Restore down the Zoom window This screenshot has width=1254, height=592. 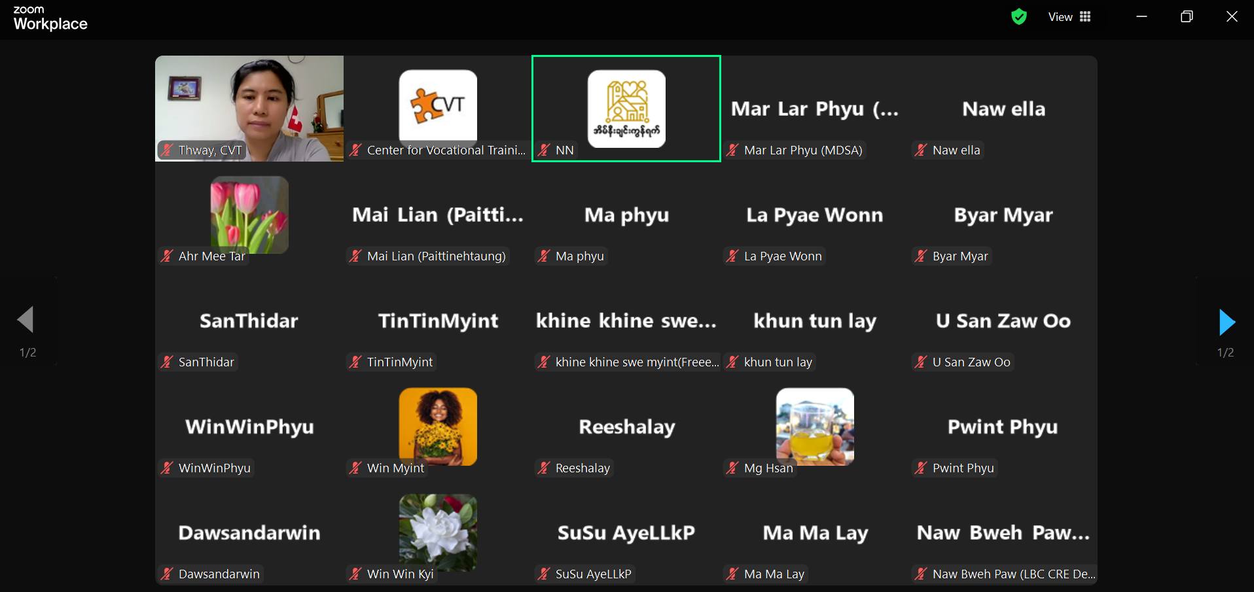(1187, 16)
